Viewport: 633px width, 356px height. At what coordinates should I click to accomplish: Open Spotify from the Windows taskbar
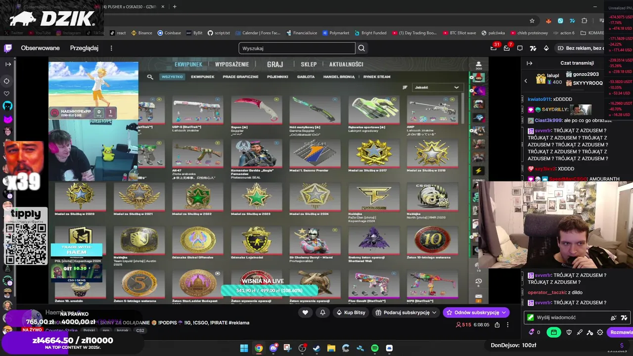pyautogui.click(x=375, y=348)
